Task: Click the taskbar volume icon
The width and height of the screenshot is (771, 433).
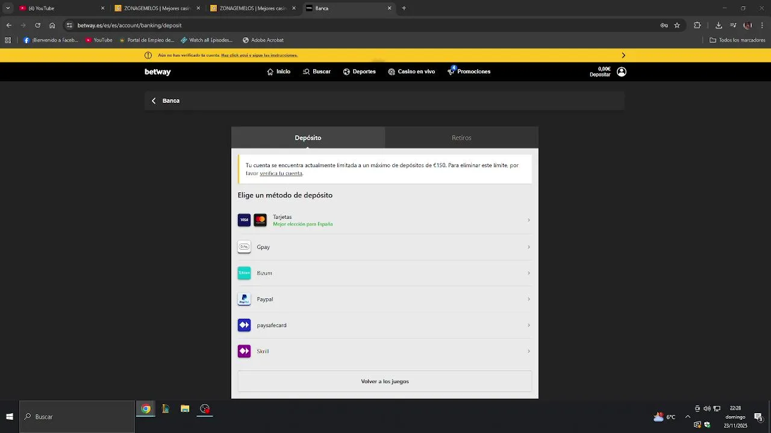Action: pyautogui.click(x=707, y=409)
